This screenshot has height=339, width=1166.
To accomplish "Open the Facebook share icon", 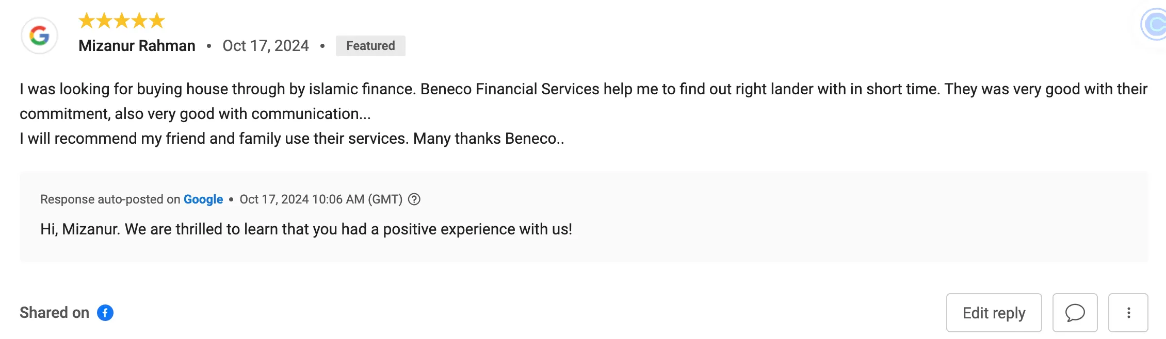I will click(x=105, y=313).
